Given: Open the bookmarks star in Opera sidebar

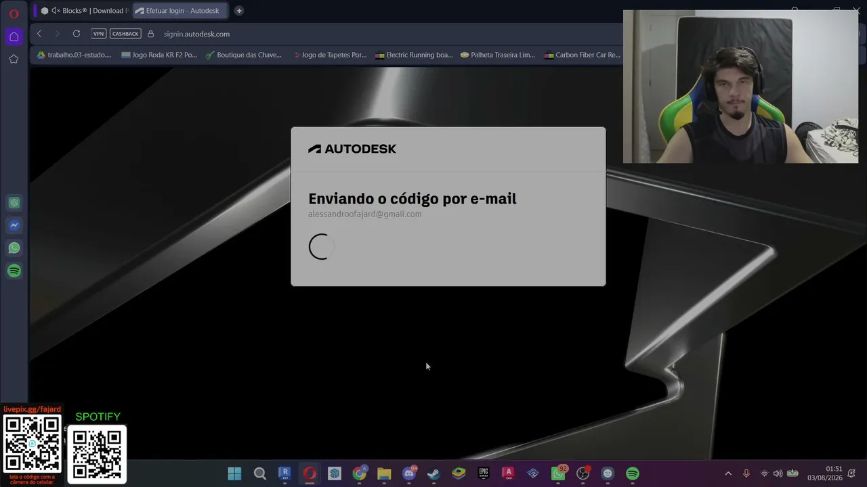Looking at the screenshot, I should [14, 59].
